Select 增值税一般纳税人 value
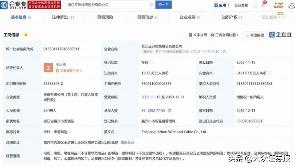Screen dimensions: 295x167 click(250, 97)
